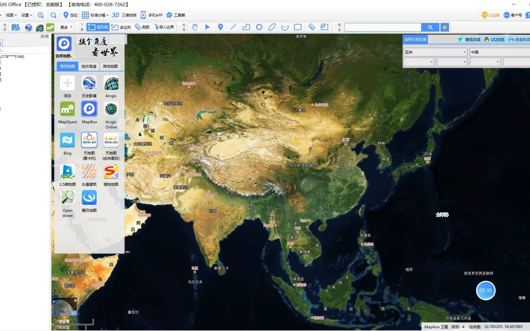Open the 亚洲 continent dropdown

435,52
